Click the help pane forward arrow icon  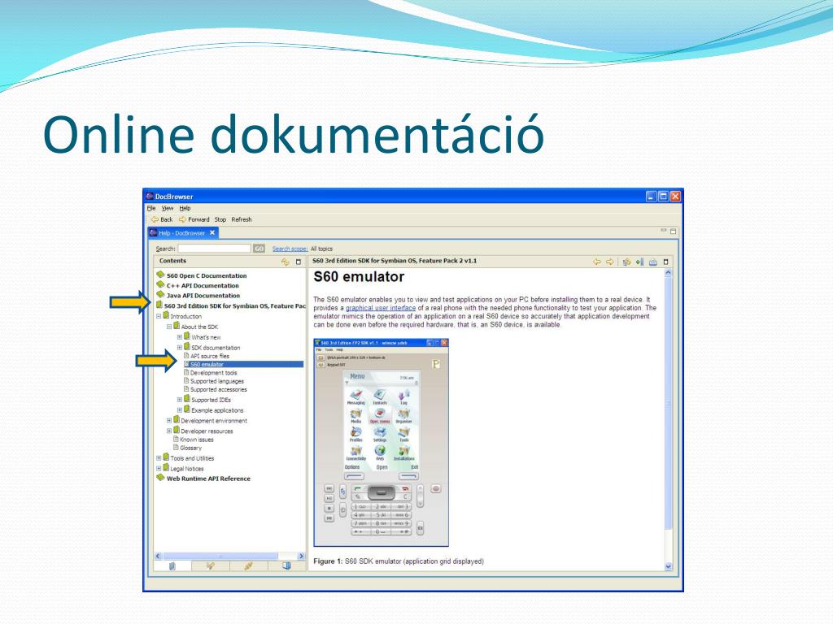[610, 262]
